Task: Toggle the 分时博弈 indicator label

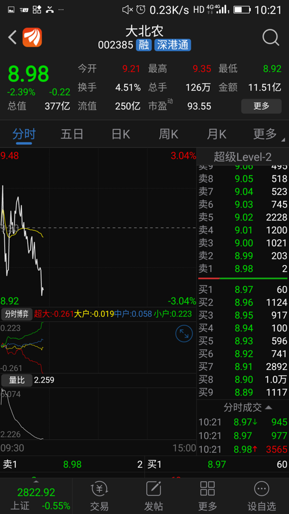Action: pos(17,314)
